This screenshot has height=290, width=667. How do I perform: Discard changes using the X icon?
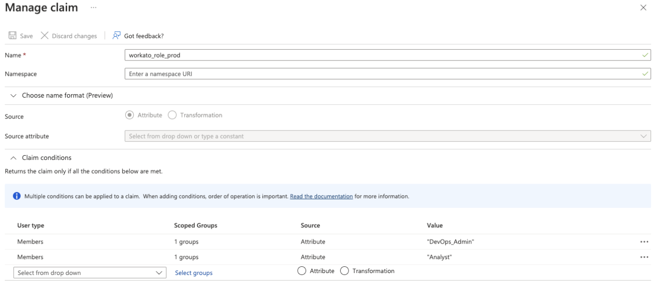click(x=44, y=35)
